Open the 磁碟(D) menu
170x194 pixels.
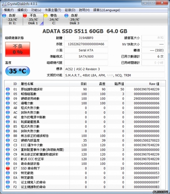[70, 10]
